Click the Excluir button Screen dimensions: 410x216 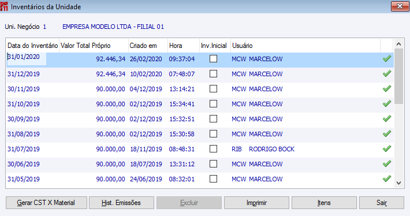click(x=189, y=203)
